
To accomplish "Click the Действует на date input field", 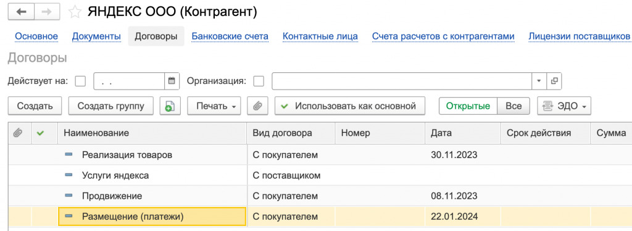I will tap(130, 81).
